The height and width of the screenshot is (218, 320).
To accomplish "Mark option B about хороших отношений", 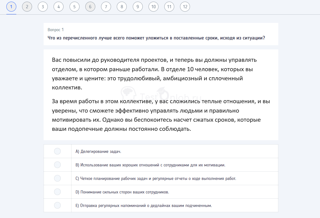I will tap(57, 164).
